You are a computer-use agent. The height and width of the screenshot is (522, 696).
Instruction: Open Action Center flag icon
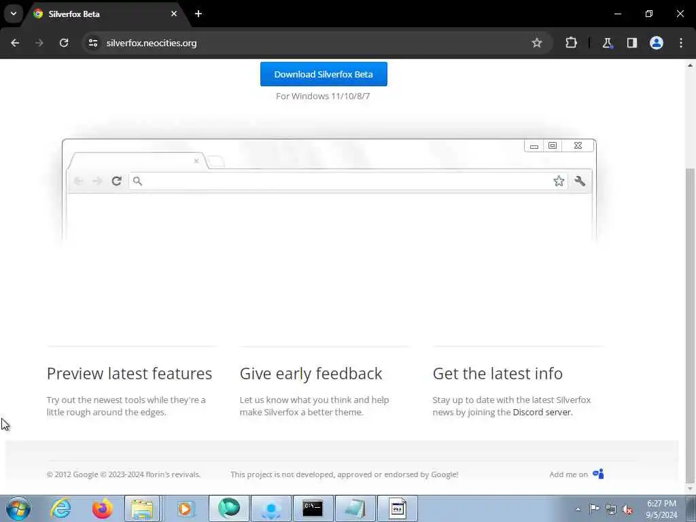[x=594, y=509]
